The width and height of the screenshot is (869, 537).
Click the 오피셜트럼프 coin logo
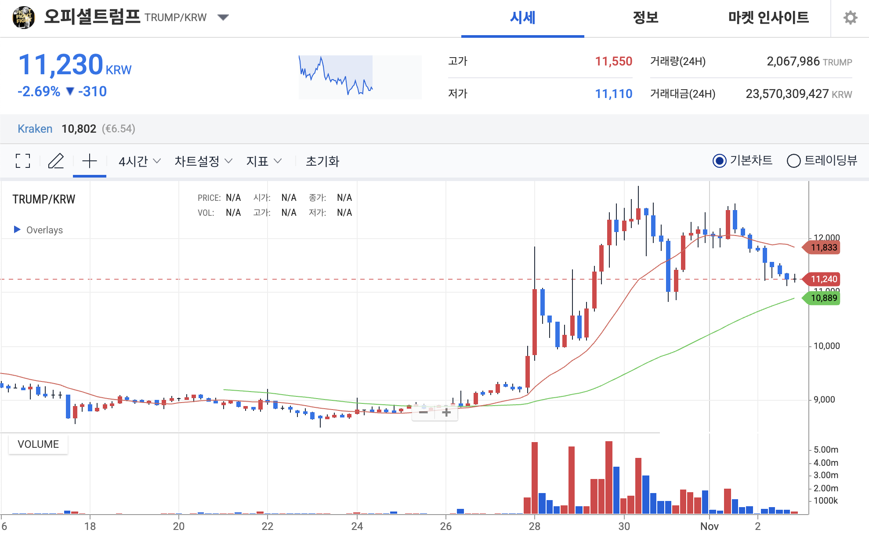pyautogui.click(x=23, y=17)
